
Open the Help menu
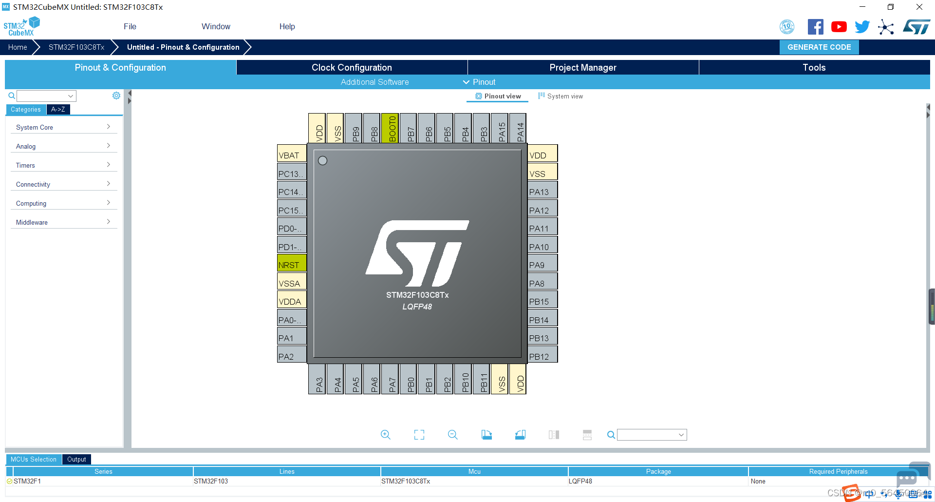point(287,26)
